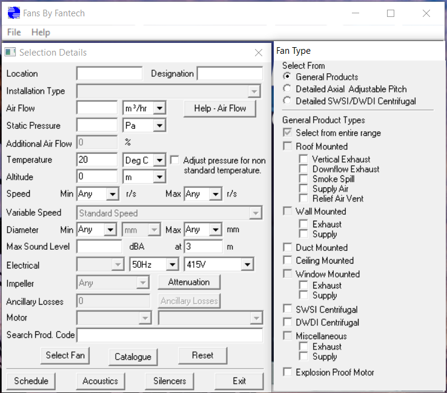Open the Silencers dialog
The height and width of the screenshot is (393, 447).
[x=170, y=381]
